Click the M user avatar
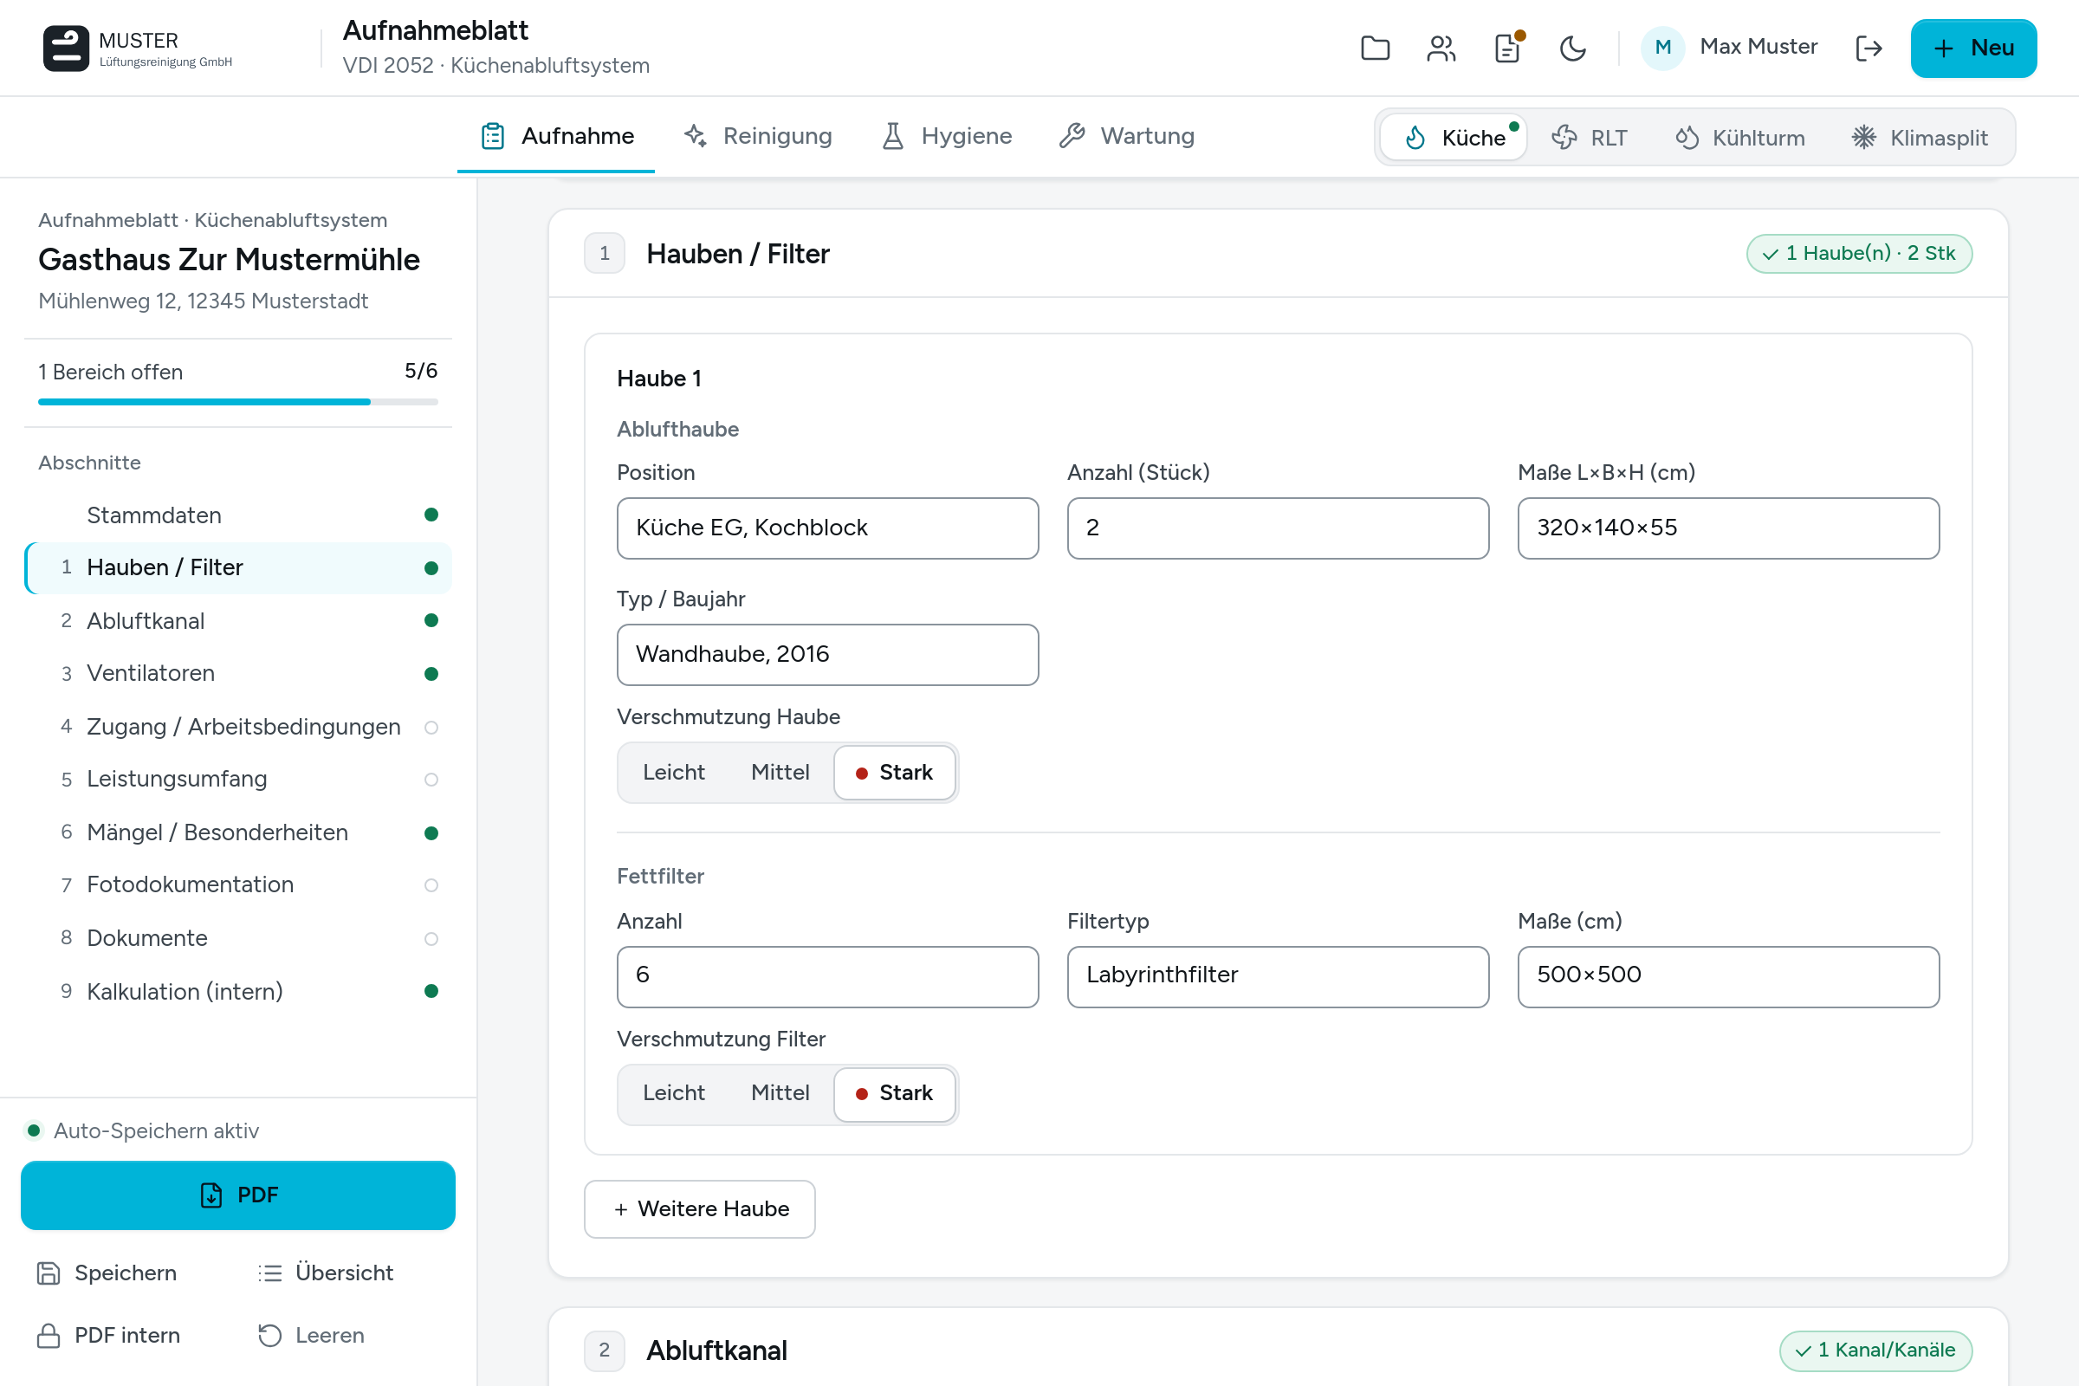Screen dimensions: 2079x1386 (x=1662, y=48)
